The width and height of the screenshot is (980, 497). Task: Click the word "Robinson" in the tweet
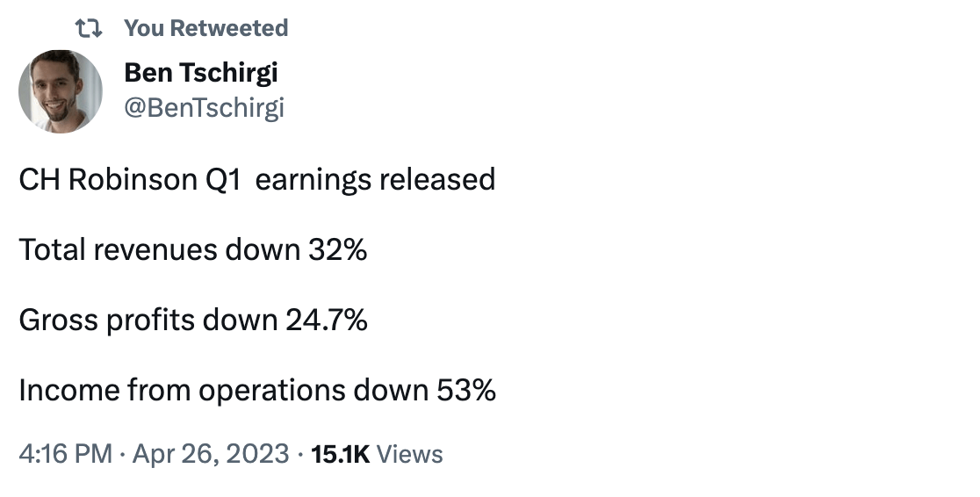pyautogui.click(x=133, y=180)
